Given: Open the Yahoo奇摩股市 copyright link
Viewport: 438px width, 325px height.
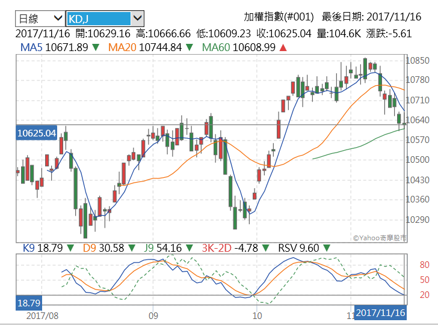Looking at the screenshot, I should coord(379,238).
